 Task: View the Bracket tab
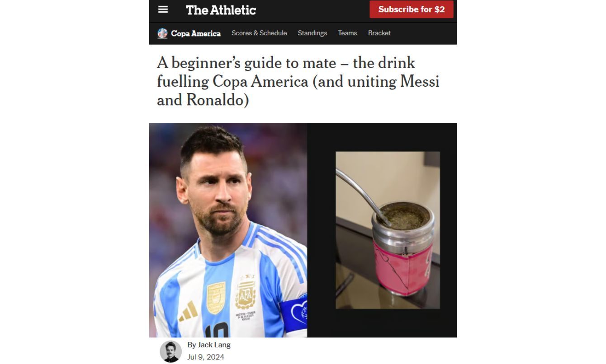[x=379, y=33]
